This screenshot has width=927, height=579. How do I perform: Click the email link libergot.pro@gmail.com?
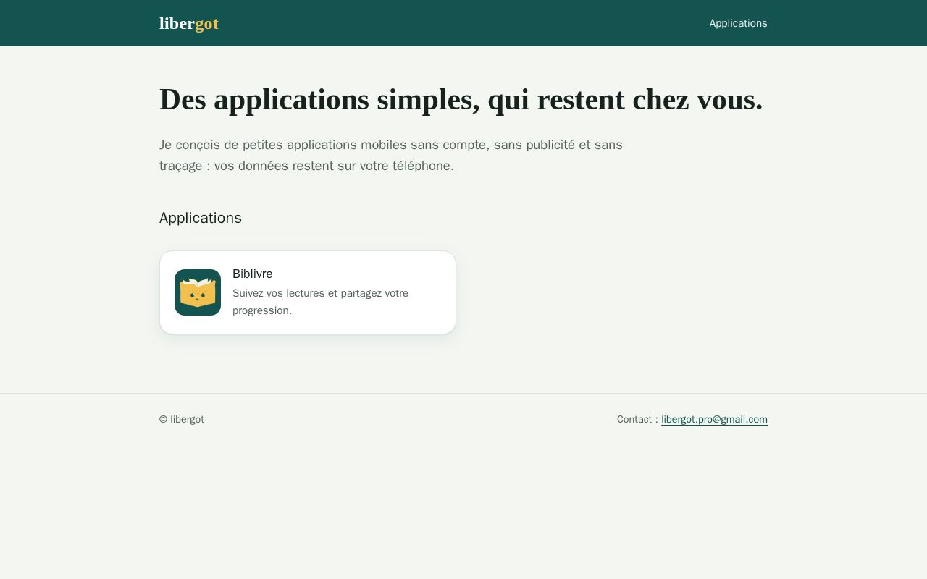[714, 419]
